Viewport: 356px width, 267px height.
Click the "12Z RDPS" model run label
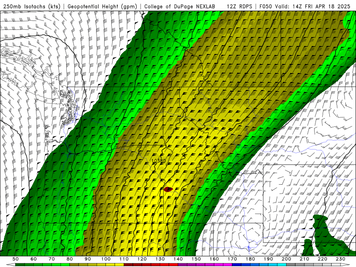(239, 7)
